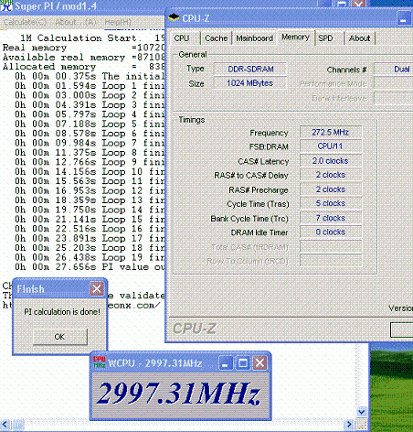Click the 272.5 MHz frequency value
Screen dimensions: 413x432
coord(331,132)
